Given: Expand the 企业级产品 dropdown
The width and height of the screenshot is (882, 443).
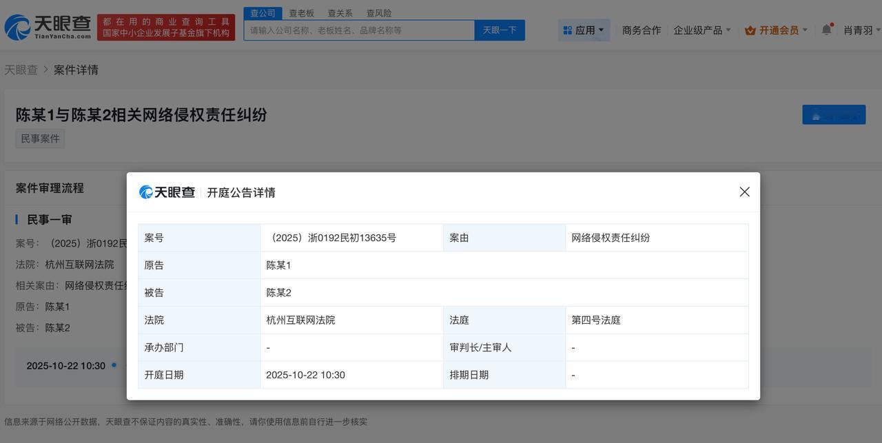Looking at the screenshot, I should click(702, 30).
